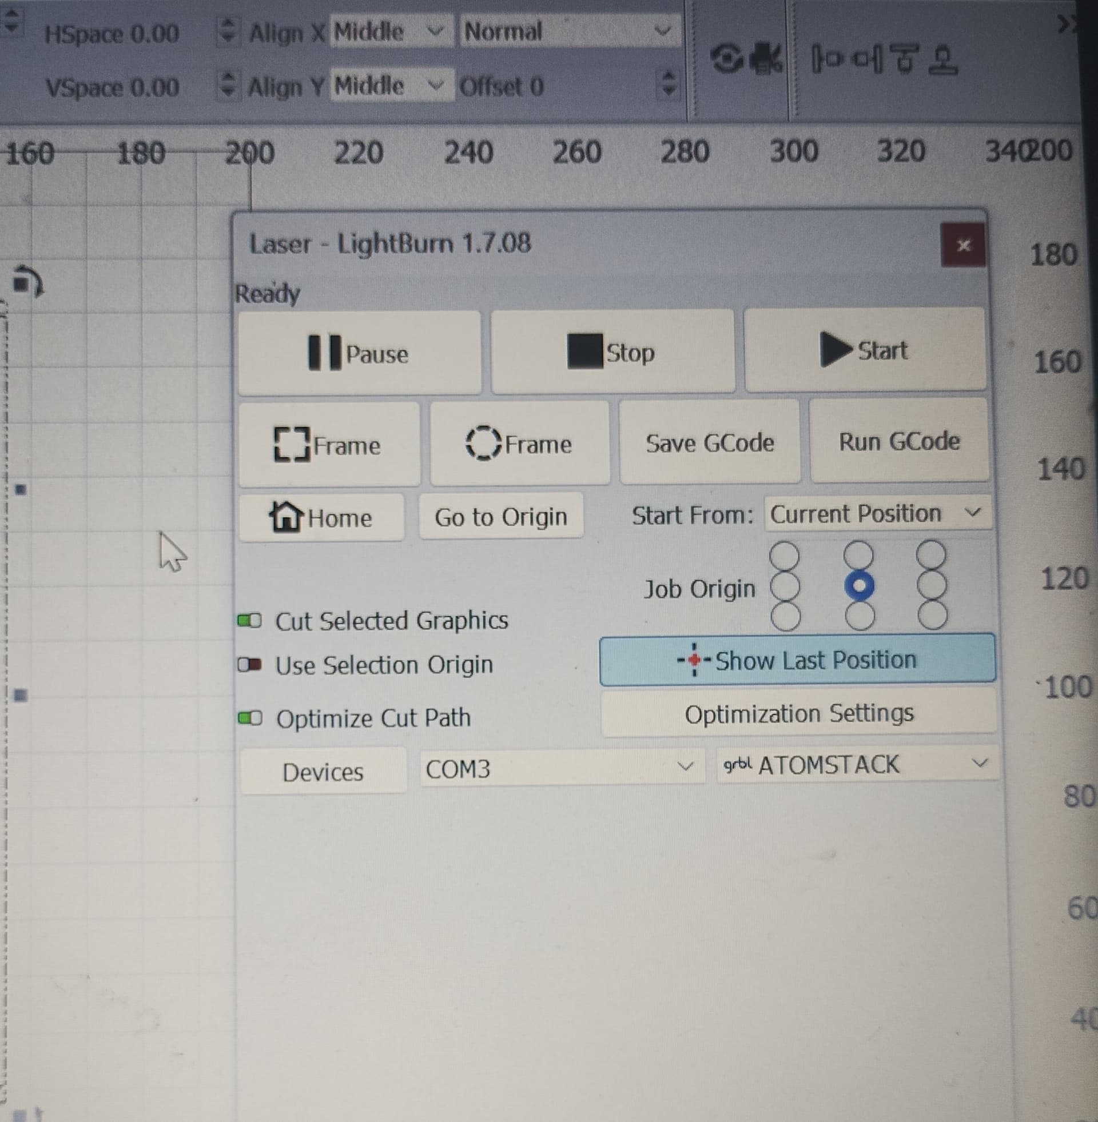
Task: Click the Offset stepper arrows
Action: 668,83
